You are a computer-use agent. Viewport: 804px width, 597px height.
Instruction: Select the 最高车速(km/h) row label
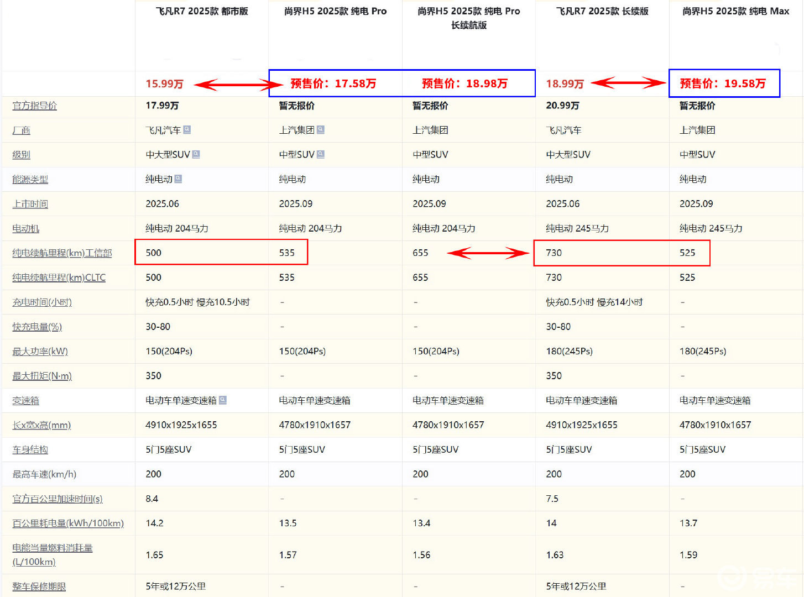(44, 474)
